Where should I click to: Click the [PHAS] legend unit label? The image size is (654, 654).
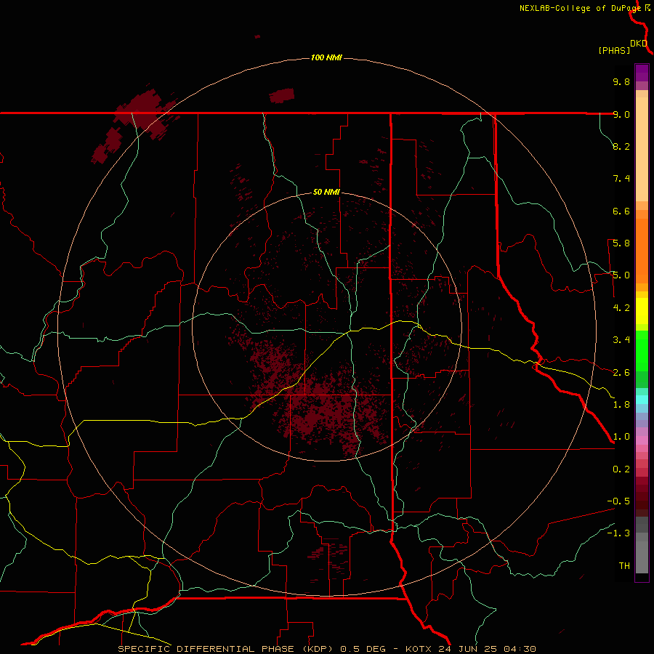614,51
